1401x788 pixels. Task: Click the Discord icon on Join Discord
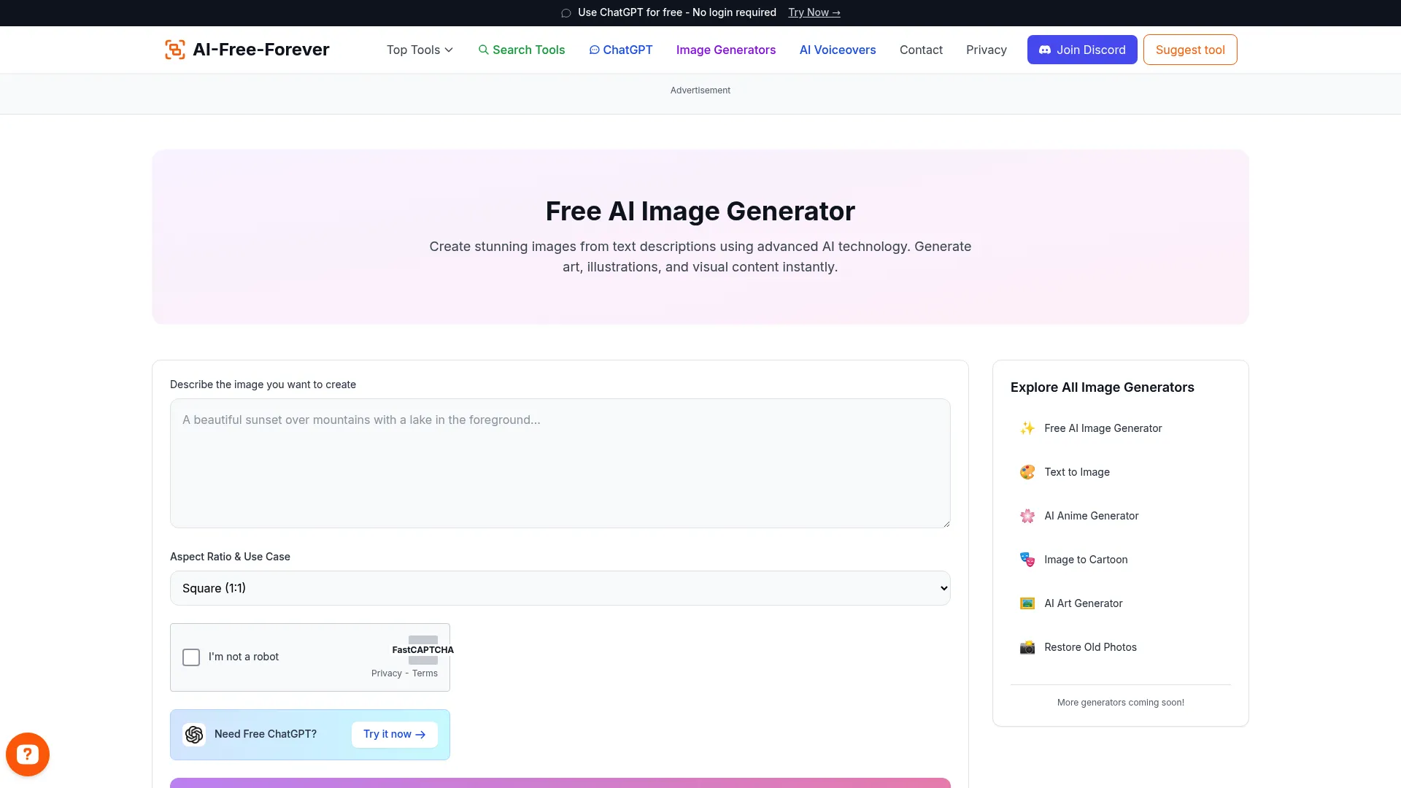(1045, 50)
